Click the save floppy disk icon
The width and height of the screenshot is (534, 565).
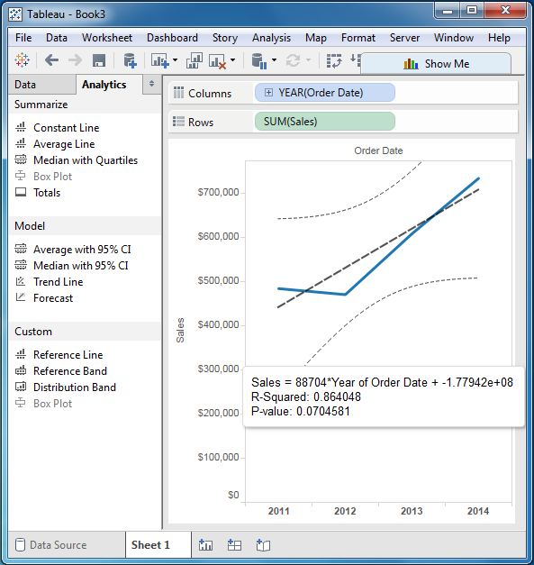point(99,60)
